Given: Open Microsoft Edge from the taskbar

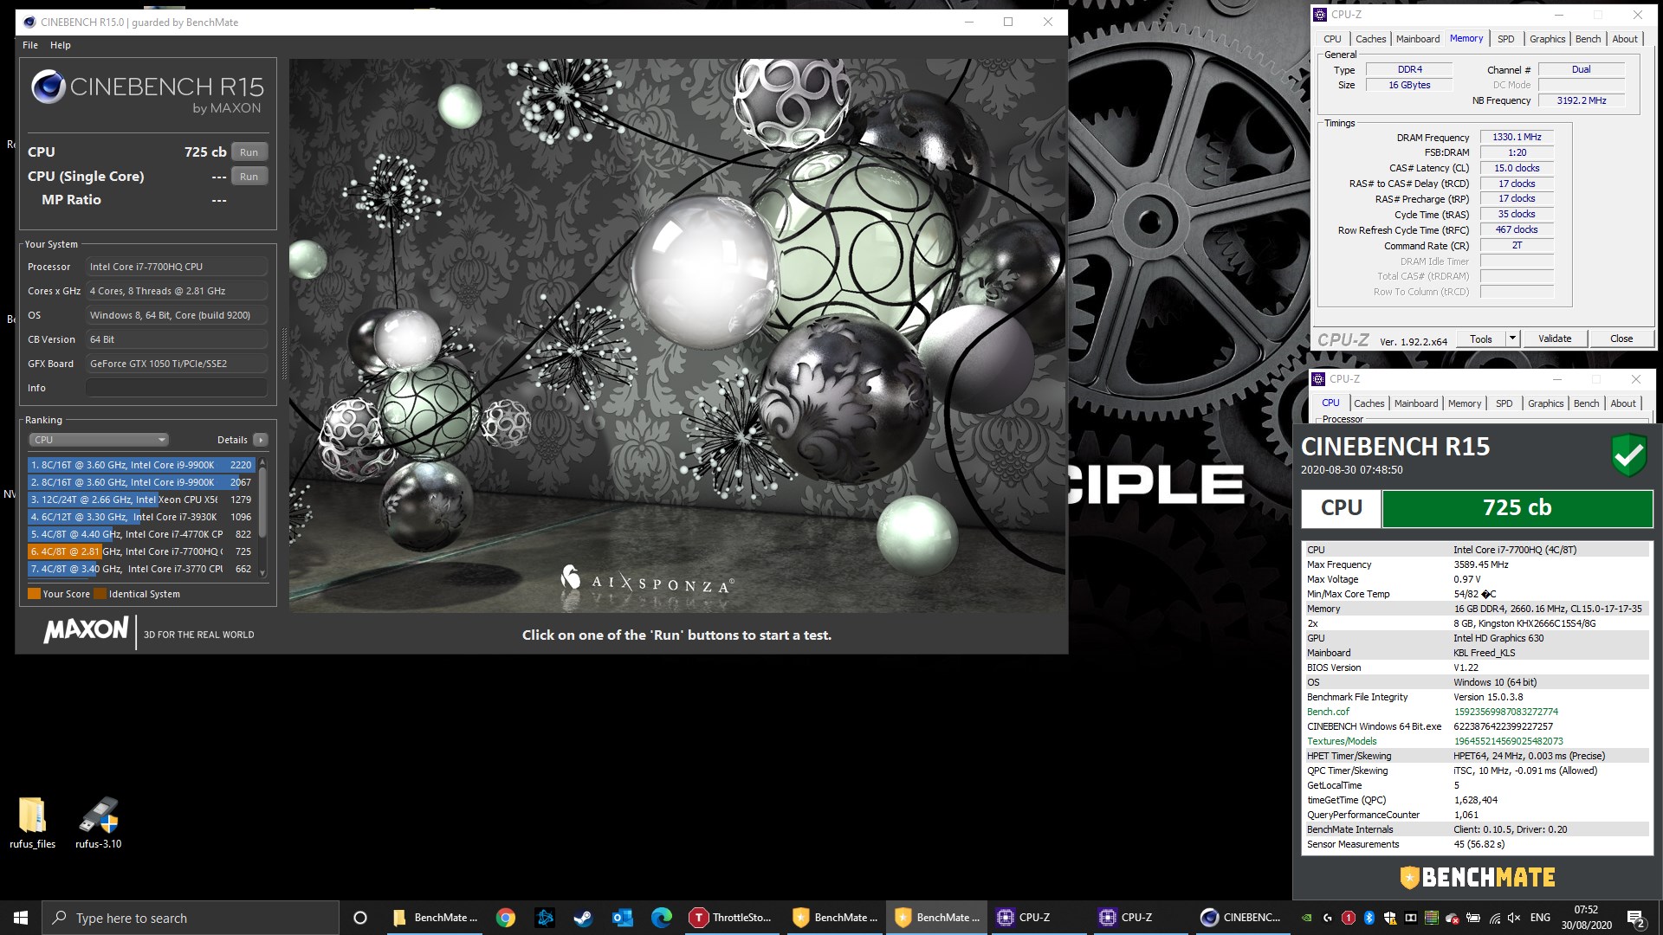Looking at the screenshot, I should tap(661, 918).
